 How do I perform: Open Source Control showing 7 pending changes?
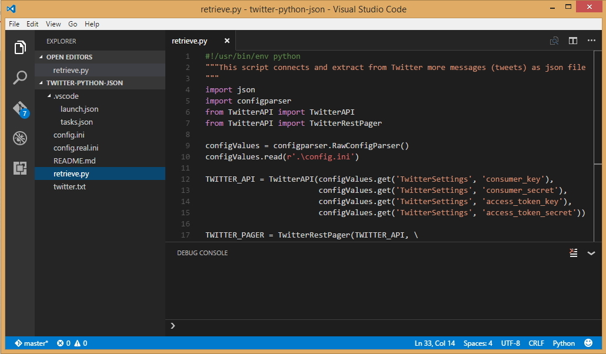pos(21,108)
